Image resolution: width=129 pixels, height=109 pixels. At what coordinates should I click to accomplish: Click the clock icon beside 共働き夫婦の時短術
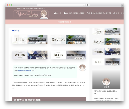[88, 13]
